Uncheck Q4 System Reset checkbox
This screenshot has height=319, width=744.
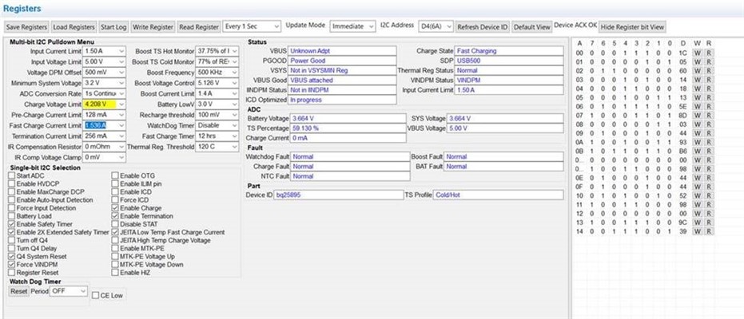12,256
